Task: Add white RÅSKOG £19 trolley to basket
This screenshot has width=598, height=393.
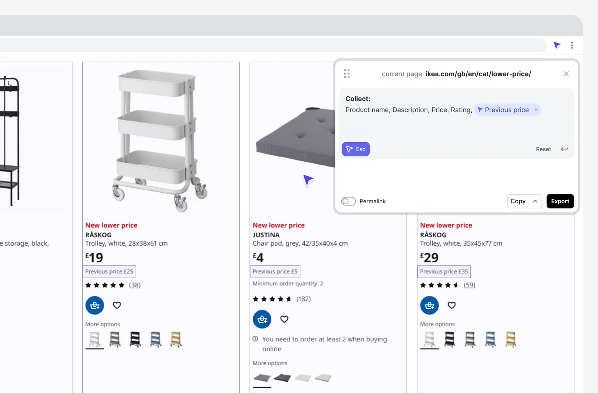Action: point(95,305)
